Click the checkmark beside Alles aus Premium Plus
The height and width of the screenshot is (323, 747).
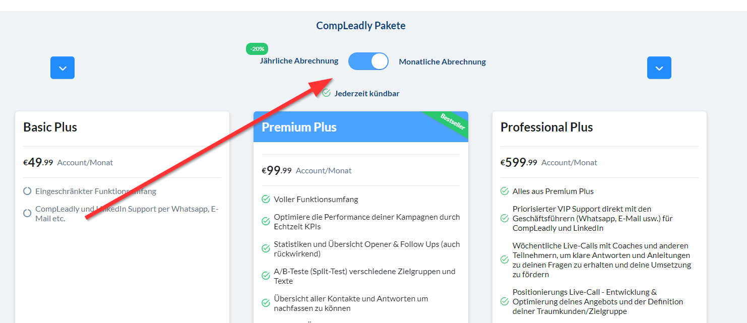[x=504, y=191]
